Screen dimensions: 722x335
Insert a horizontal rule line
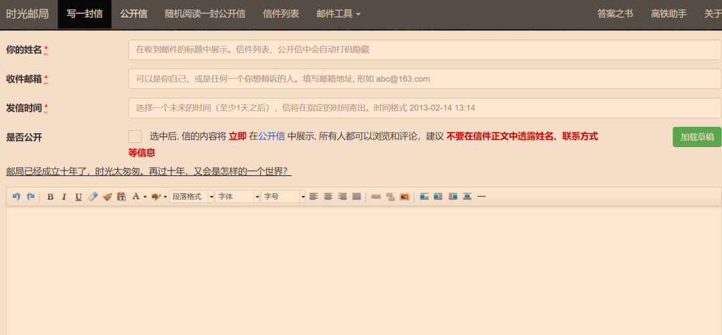pyautogui.click(x=481, y=197)
